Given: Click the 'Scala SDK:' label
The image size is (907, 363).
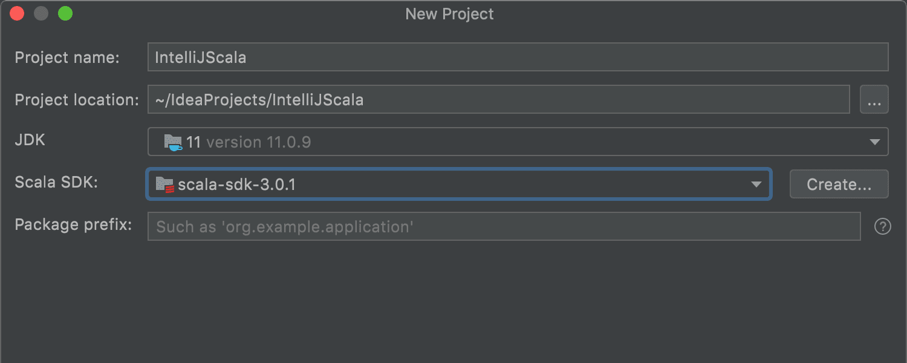Looking at the screenshot, I should [56, 183].
